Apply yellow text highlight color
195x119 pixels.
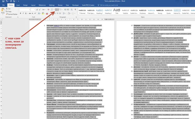(43, 13)
